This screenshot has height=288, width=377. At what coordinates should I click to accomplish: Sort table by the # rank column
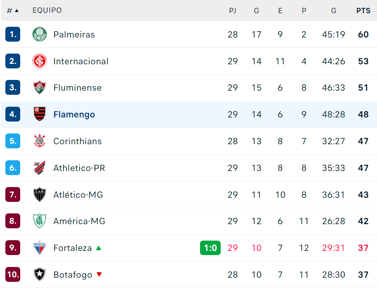click(x=13, y=11)
